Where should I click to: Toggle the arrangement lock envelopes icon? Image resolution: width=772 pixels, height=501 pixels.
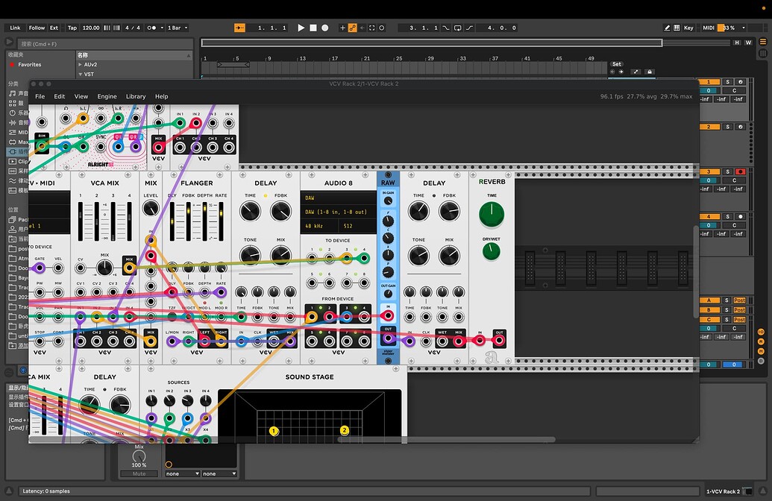pos(650,72)
